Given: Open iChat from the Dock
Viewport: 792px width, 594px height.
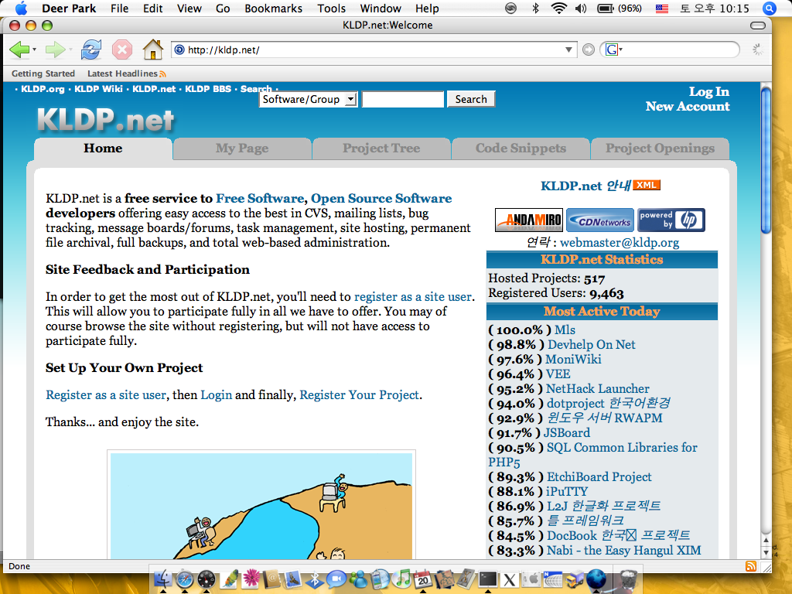Looking at the screenshot, I should pos(336,579).
